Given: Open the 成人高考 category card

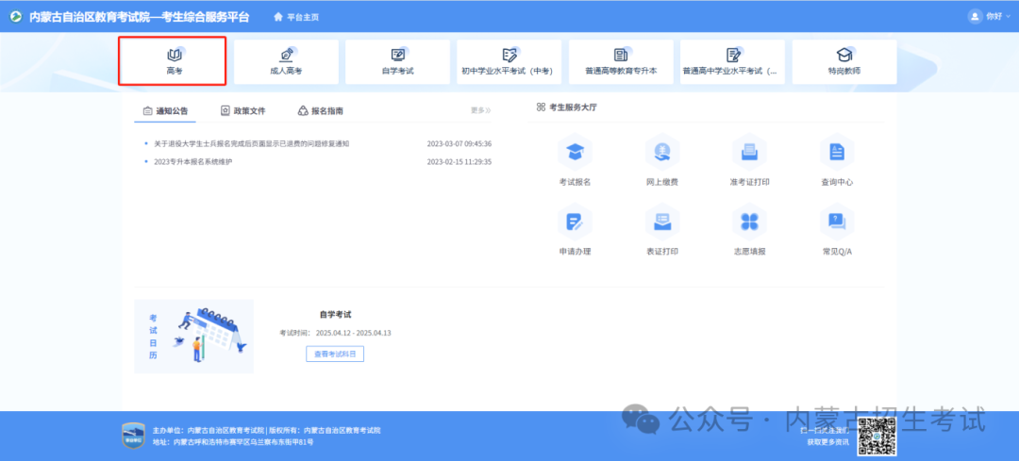Looking at the screenshot, I should click(x=286, y=61).
